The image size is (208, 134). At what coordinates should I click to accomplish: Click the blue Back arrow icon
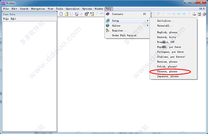pyautogui.click(x=179, y=14)
